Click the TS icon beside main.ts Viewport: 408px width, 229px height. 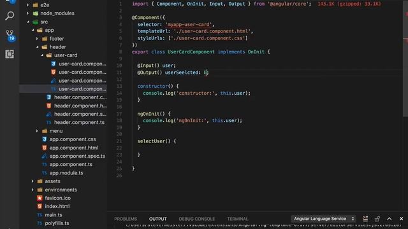[40, 215]
